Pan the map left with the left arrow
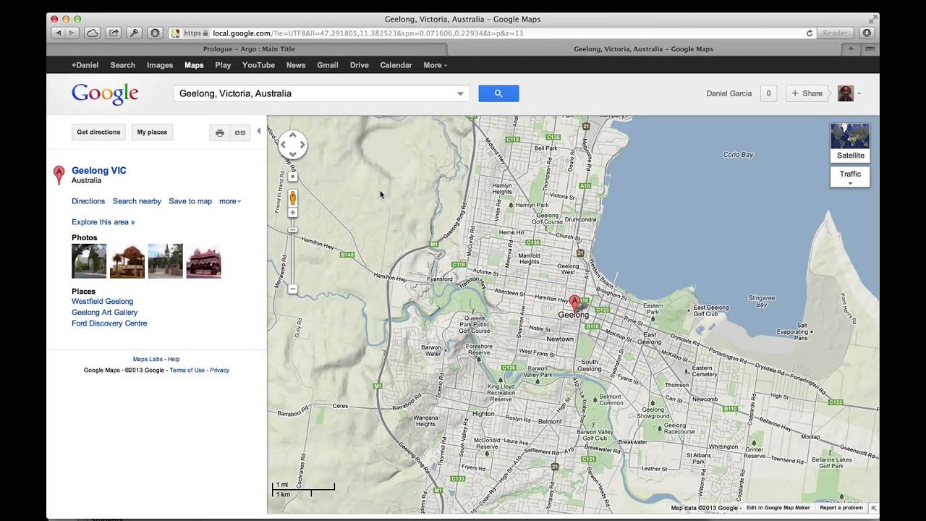 [x=284, y=145]
